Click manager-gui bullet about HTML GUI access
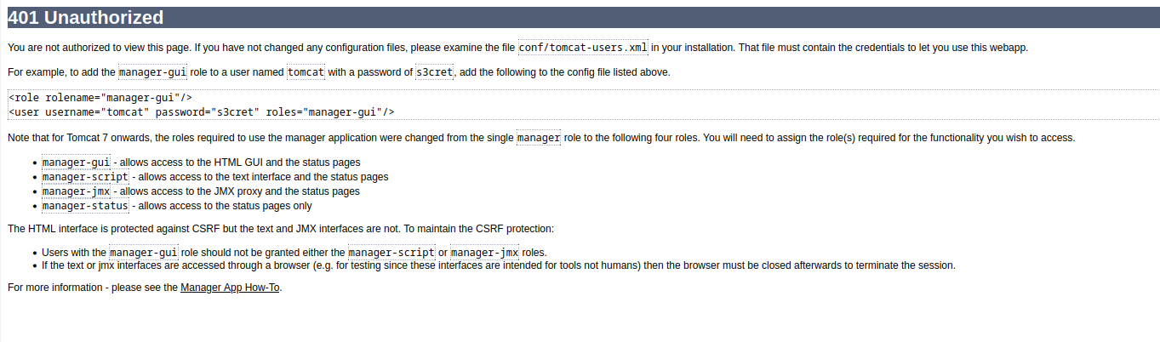The height and width of the screenshot is (342, 1160). pyautogui.click(x=76, y=162)
